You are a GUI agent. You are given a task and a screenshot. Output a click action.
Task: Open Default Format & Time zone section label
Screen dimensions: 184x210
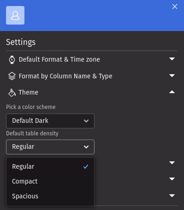(59, 59)
